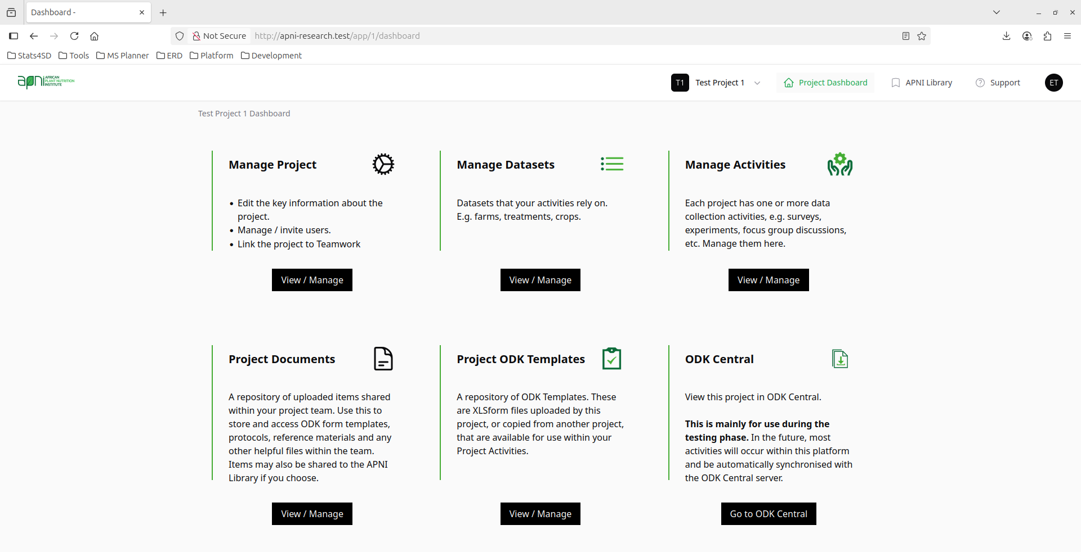
Task: Click the gear icon beside Manage Project
Action: pos(383,164)
